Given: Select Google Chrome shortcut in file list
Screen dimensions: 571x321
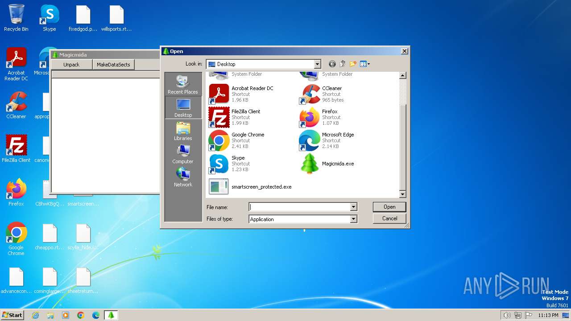Looking at the screenshot, I should pyautogui.click(x=236, y=140).
